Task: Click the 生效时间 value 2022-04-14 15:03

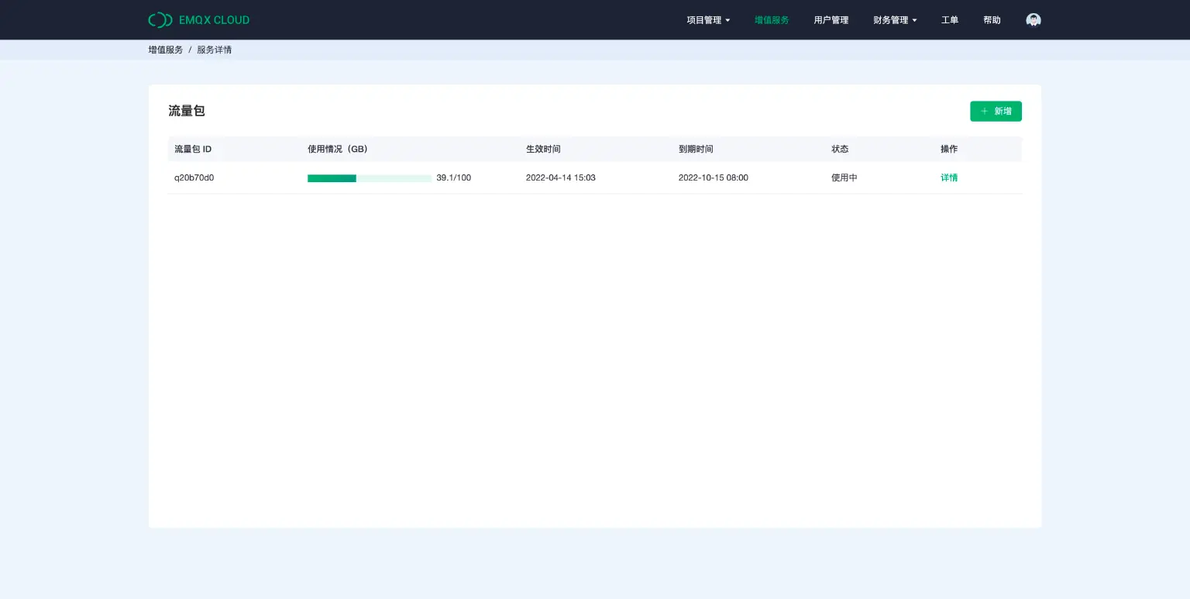Action: click(x=561, y=177)
